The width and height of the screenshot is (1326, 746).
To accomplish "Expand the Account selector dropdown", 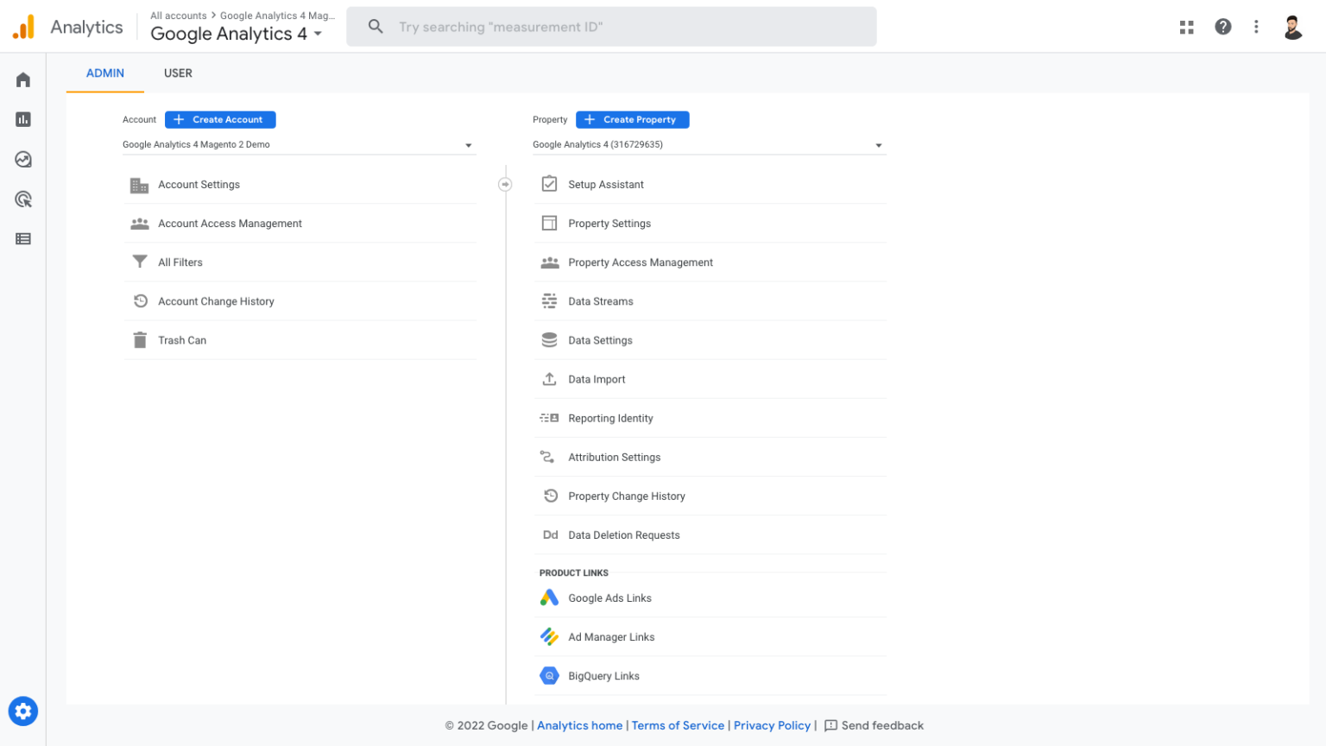I will click(299, 145).
